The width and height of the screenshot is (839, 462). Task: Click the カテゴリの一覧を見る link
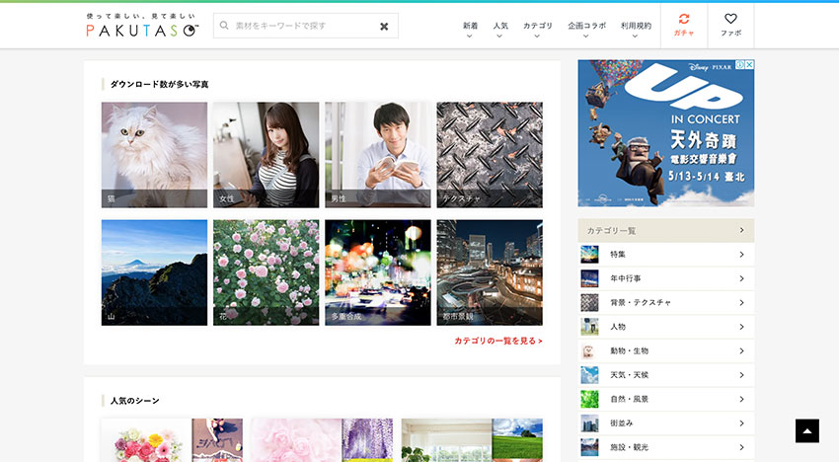point(497,341)
